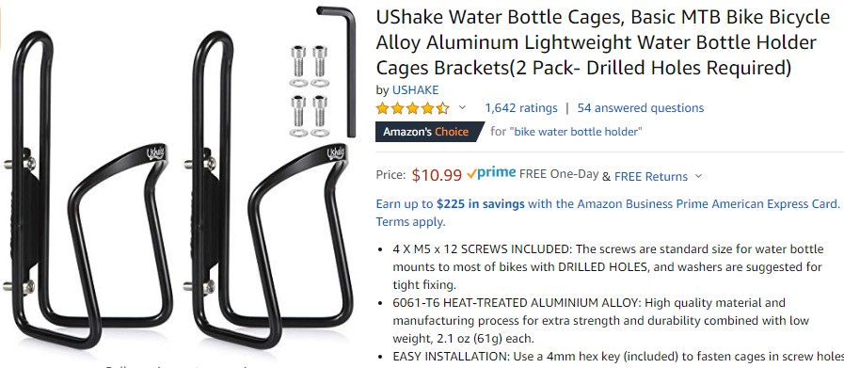Click the left bottle cage image
The image size is (844, 368).
(x=90, y=190)
